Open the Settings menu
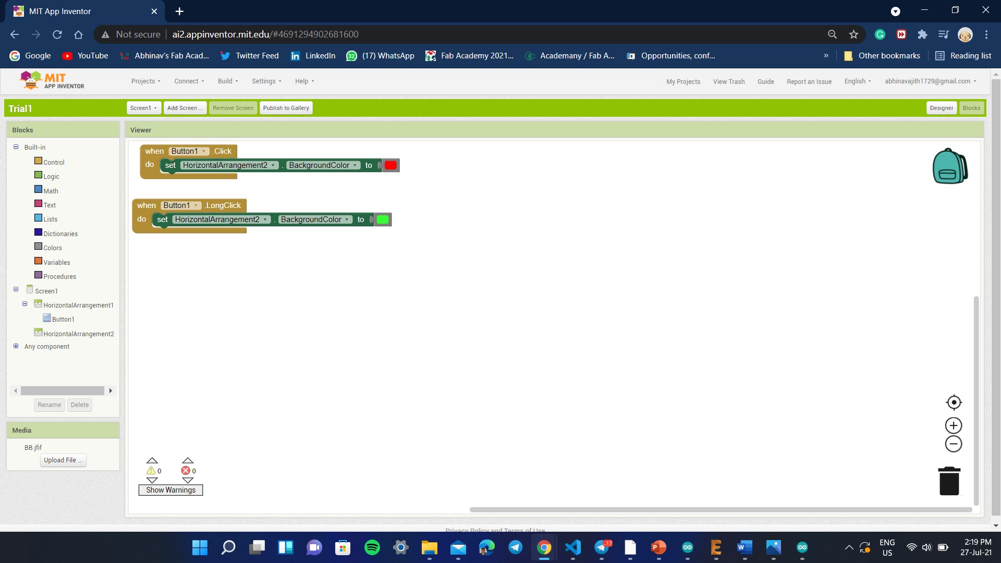This screenshot has height=563, width=1001. tap(266, 81)
